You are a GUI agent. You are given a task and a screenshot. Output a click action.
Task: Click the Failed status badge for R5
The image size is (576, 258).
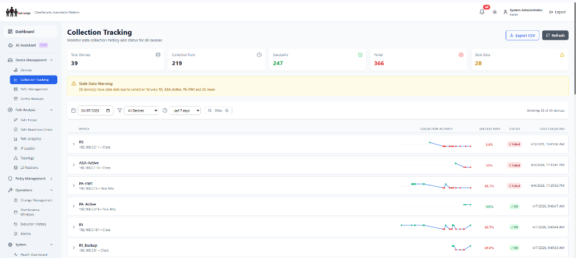click(x=514, y=144)
